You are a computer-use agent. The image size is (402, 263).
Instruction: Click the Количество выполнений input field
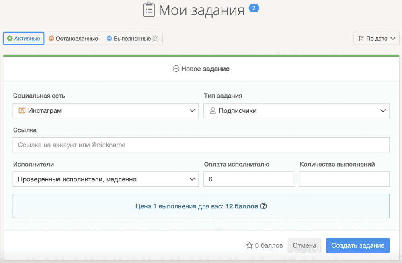tap(344, 179)
